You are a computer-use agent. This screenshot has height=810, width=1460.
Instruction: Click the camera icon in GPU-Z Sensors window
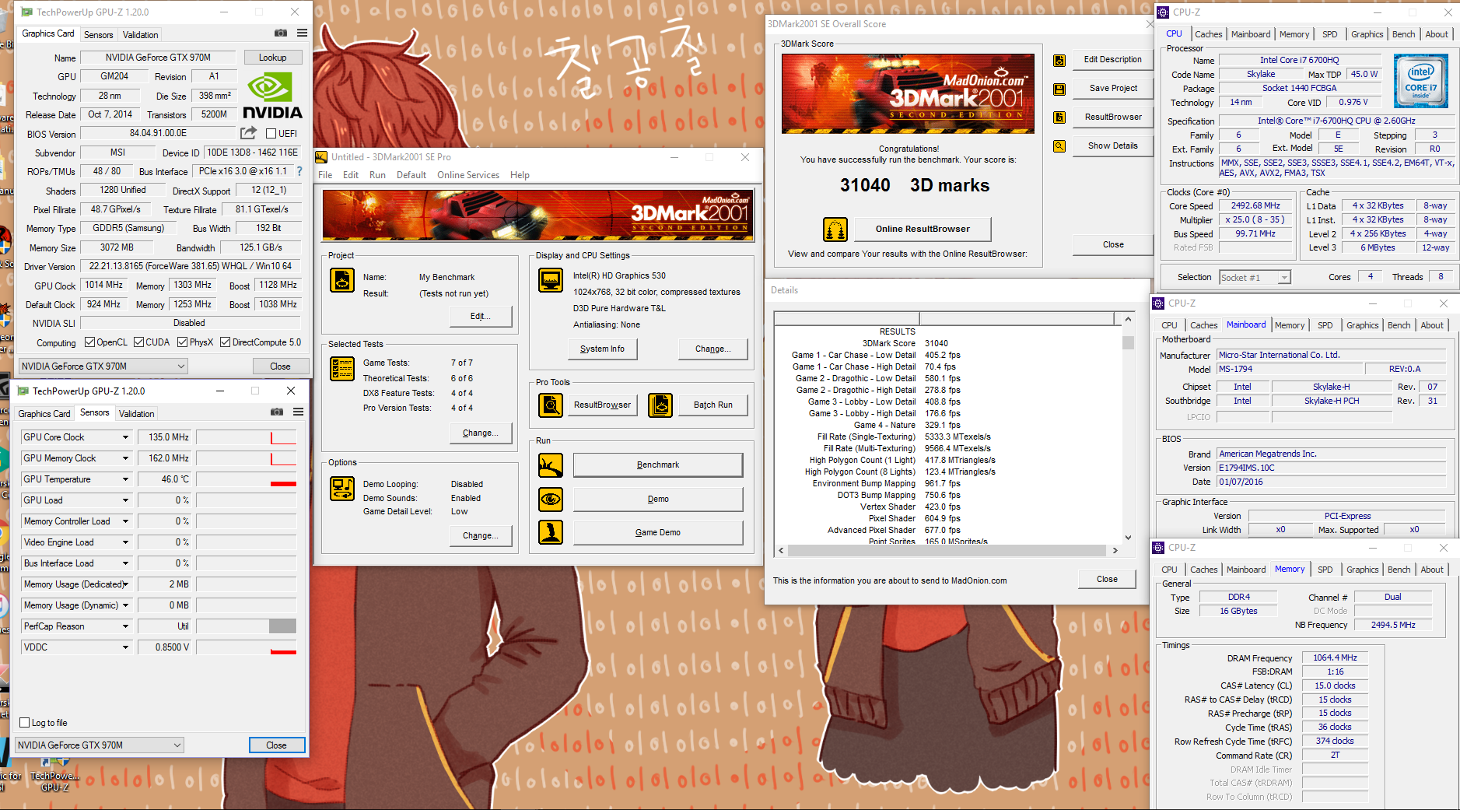click(x=277, y=412)
